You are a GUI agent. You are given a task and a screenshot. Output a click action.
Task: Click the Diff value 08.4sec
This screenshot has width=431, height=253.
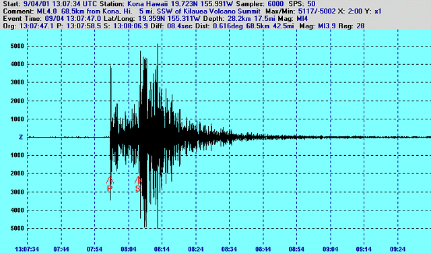tap(179, 26)
